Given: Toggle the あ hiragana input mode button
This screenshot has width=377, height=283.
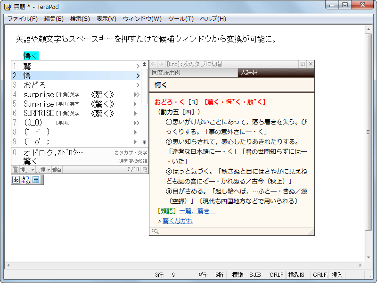Looking at the screenshot, I should pyautogui.click(x=16, y=180).
